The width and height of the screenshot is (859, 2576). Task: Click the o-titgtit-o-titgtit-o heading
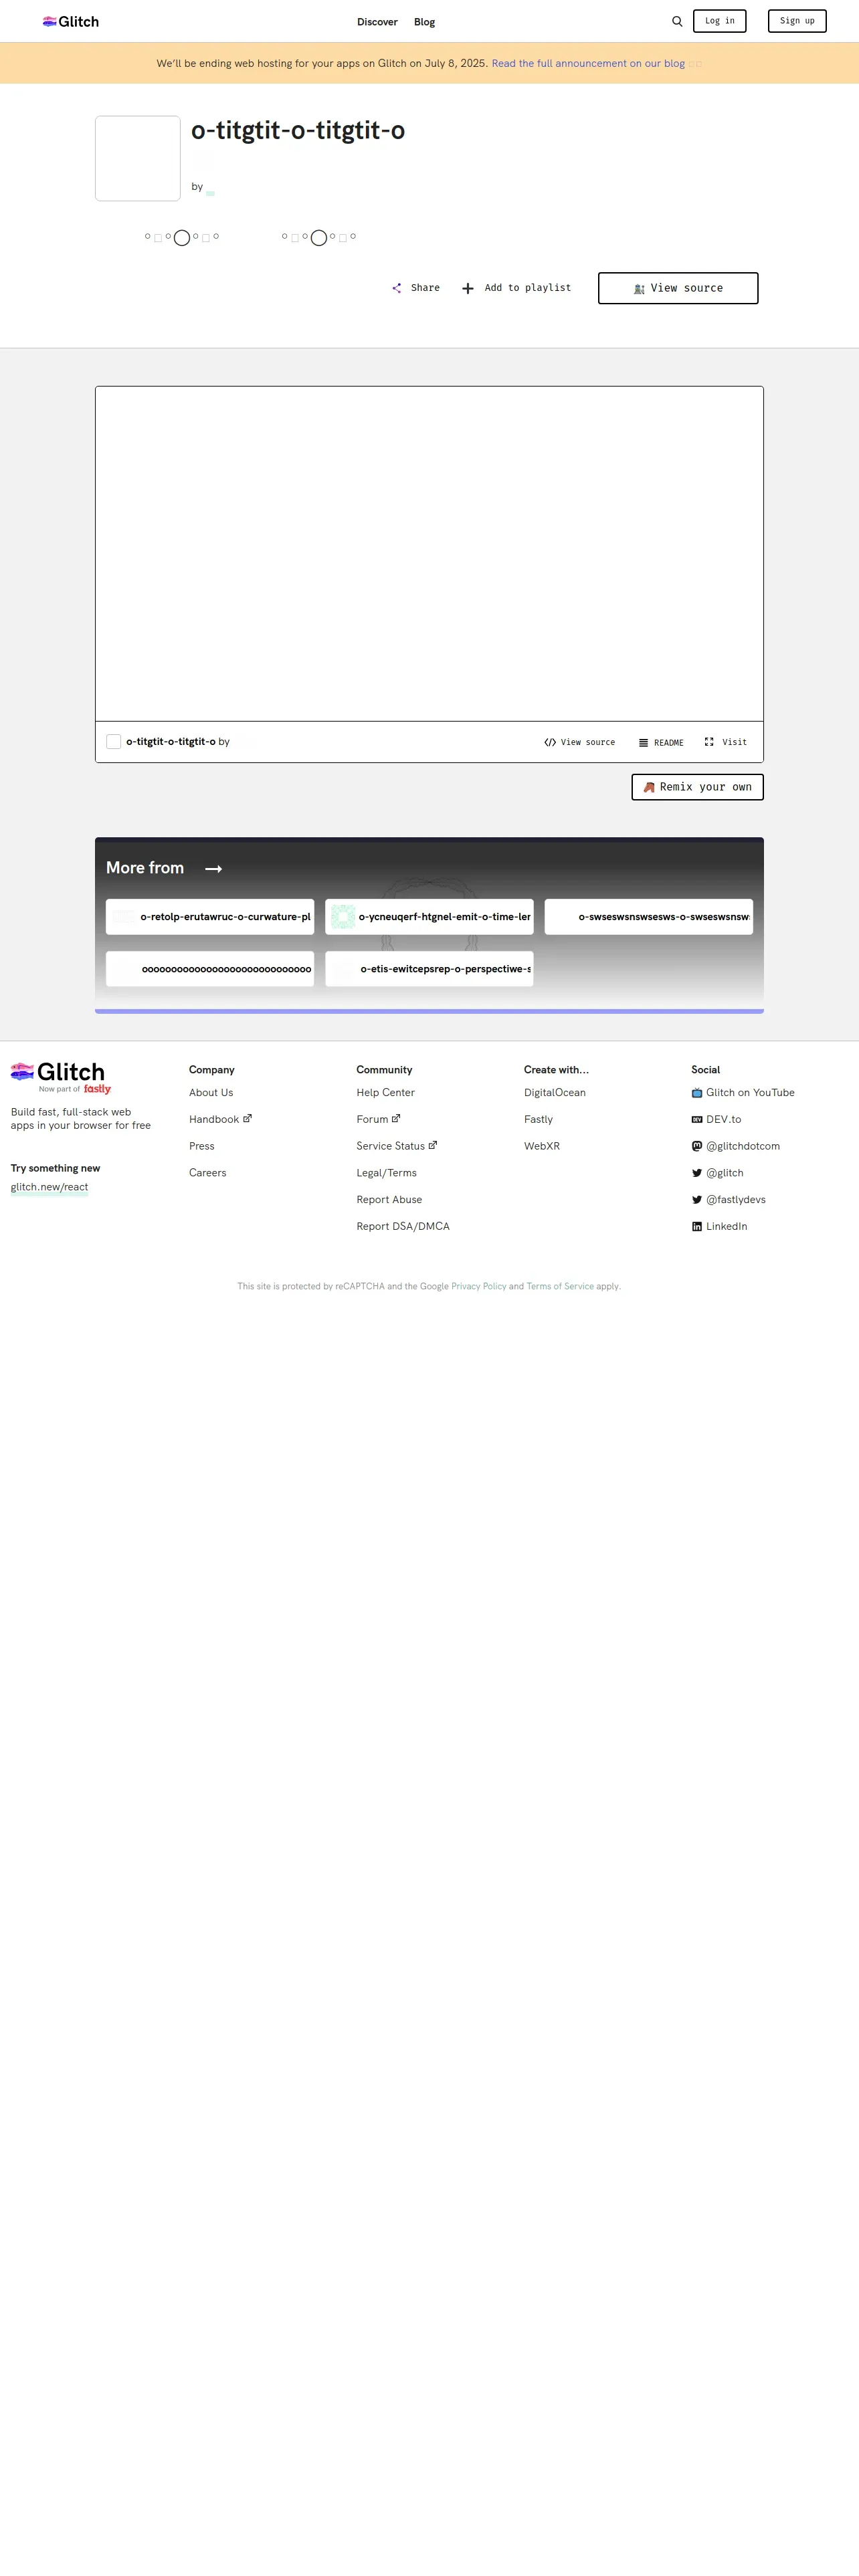tap(298, 131)
